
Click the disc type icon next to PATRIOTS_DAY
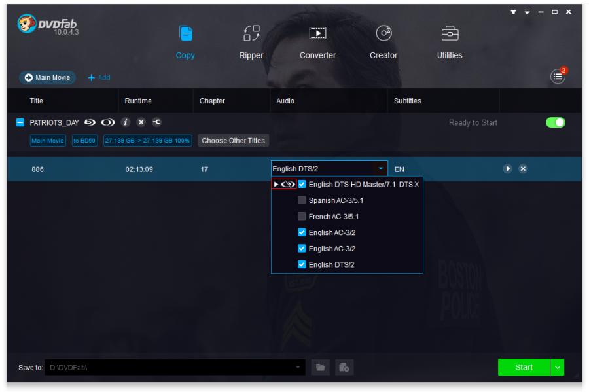click(x=108, y=122)
